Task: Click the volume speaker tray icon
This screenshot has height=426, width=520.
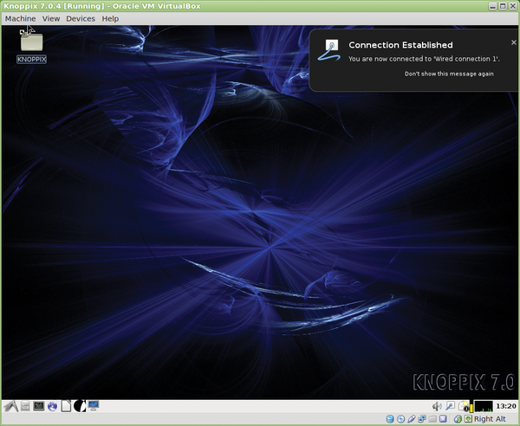Action: 437,405
